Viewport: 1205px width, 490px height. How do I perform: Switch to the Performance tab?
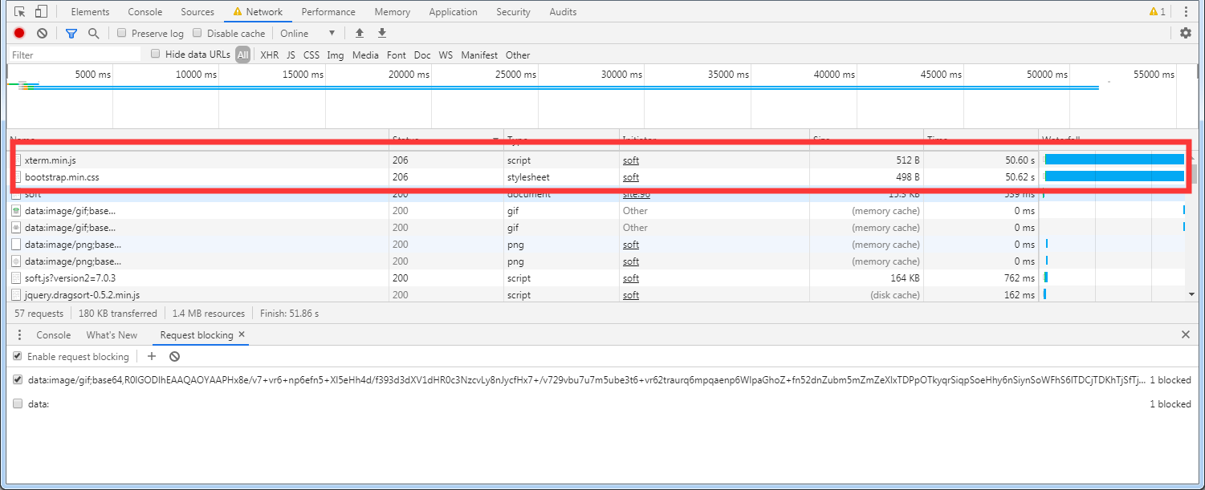pos(328,11)
